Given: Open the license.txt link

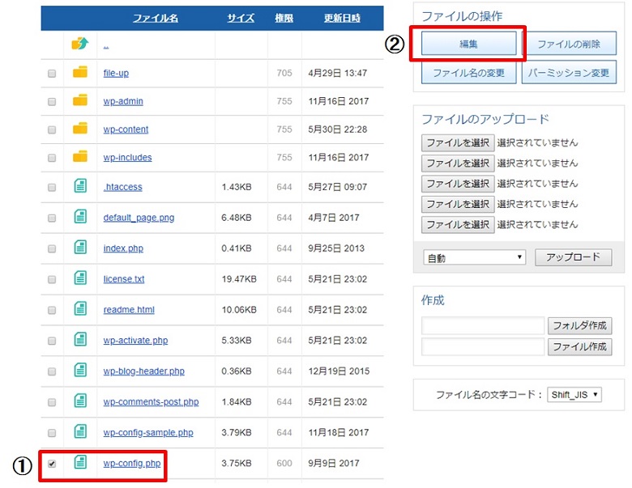Looking at the screenshot, I should pyautogui.click(x=124, y=279).
